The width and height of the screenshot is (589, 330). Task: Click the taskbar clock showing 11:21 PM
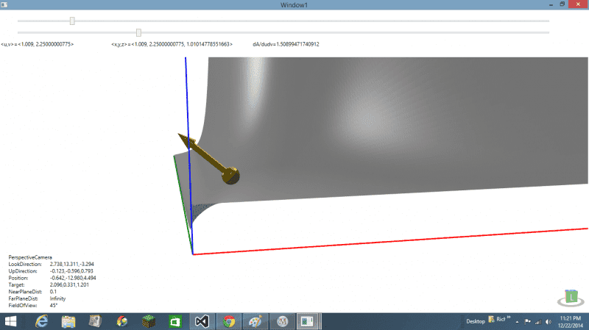pyautogui.click(x=570, y=322)
